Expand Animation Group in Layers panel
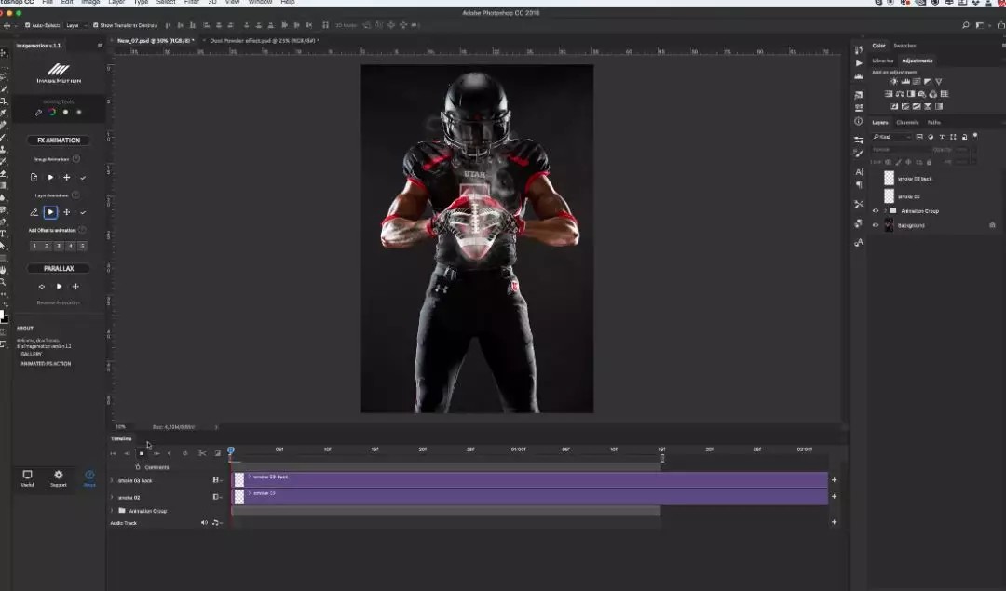The image size is (1006, 591). pyautogui.click(x=886, y=211)
